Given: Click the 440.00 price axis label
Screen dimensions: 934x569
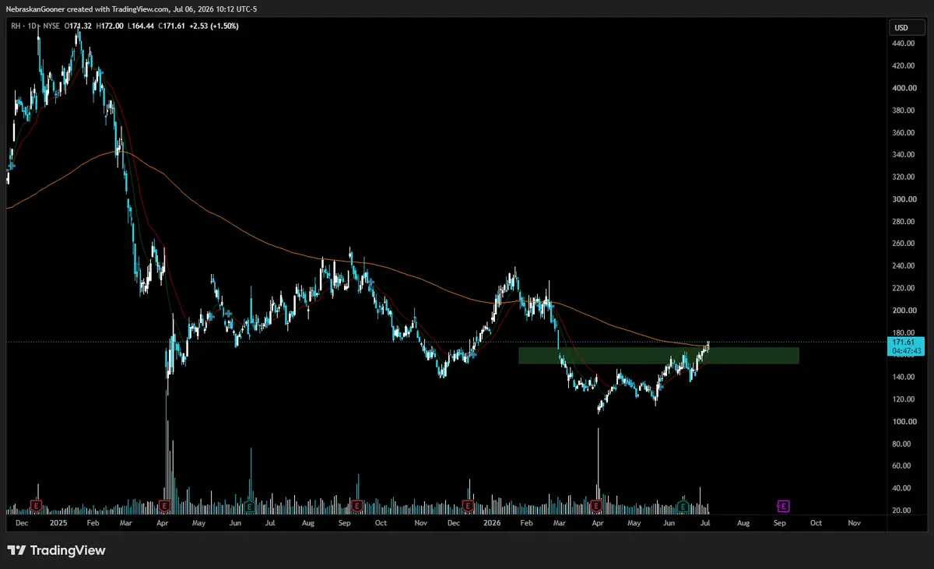Looking at the screenshot, I should [x=904, y=44].
